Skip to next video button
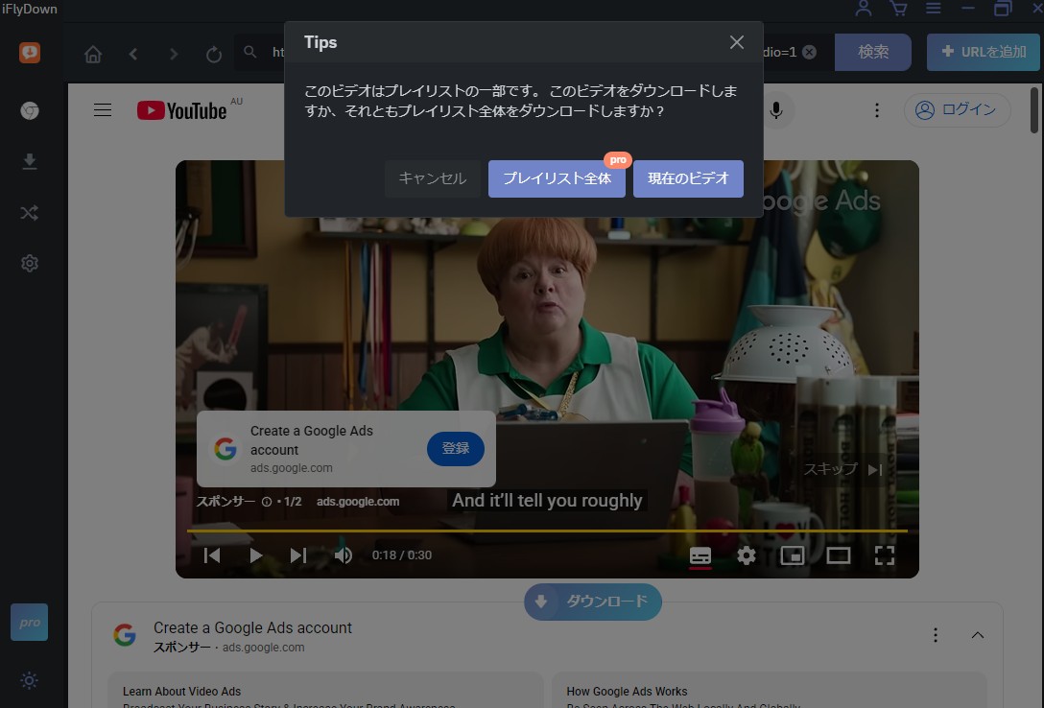The height and width of the screenshot is (708, 1044). pos(298,555)
